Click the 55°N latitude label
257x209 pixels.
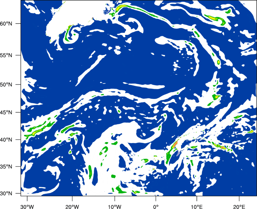6,55
